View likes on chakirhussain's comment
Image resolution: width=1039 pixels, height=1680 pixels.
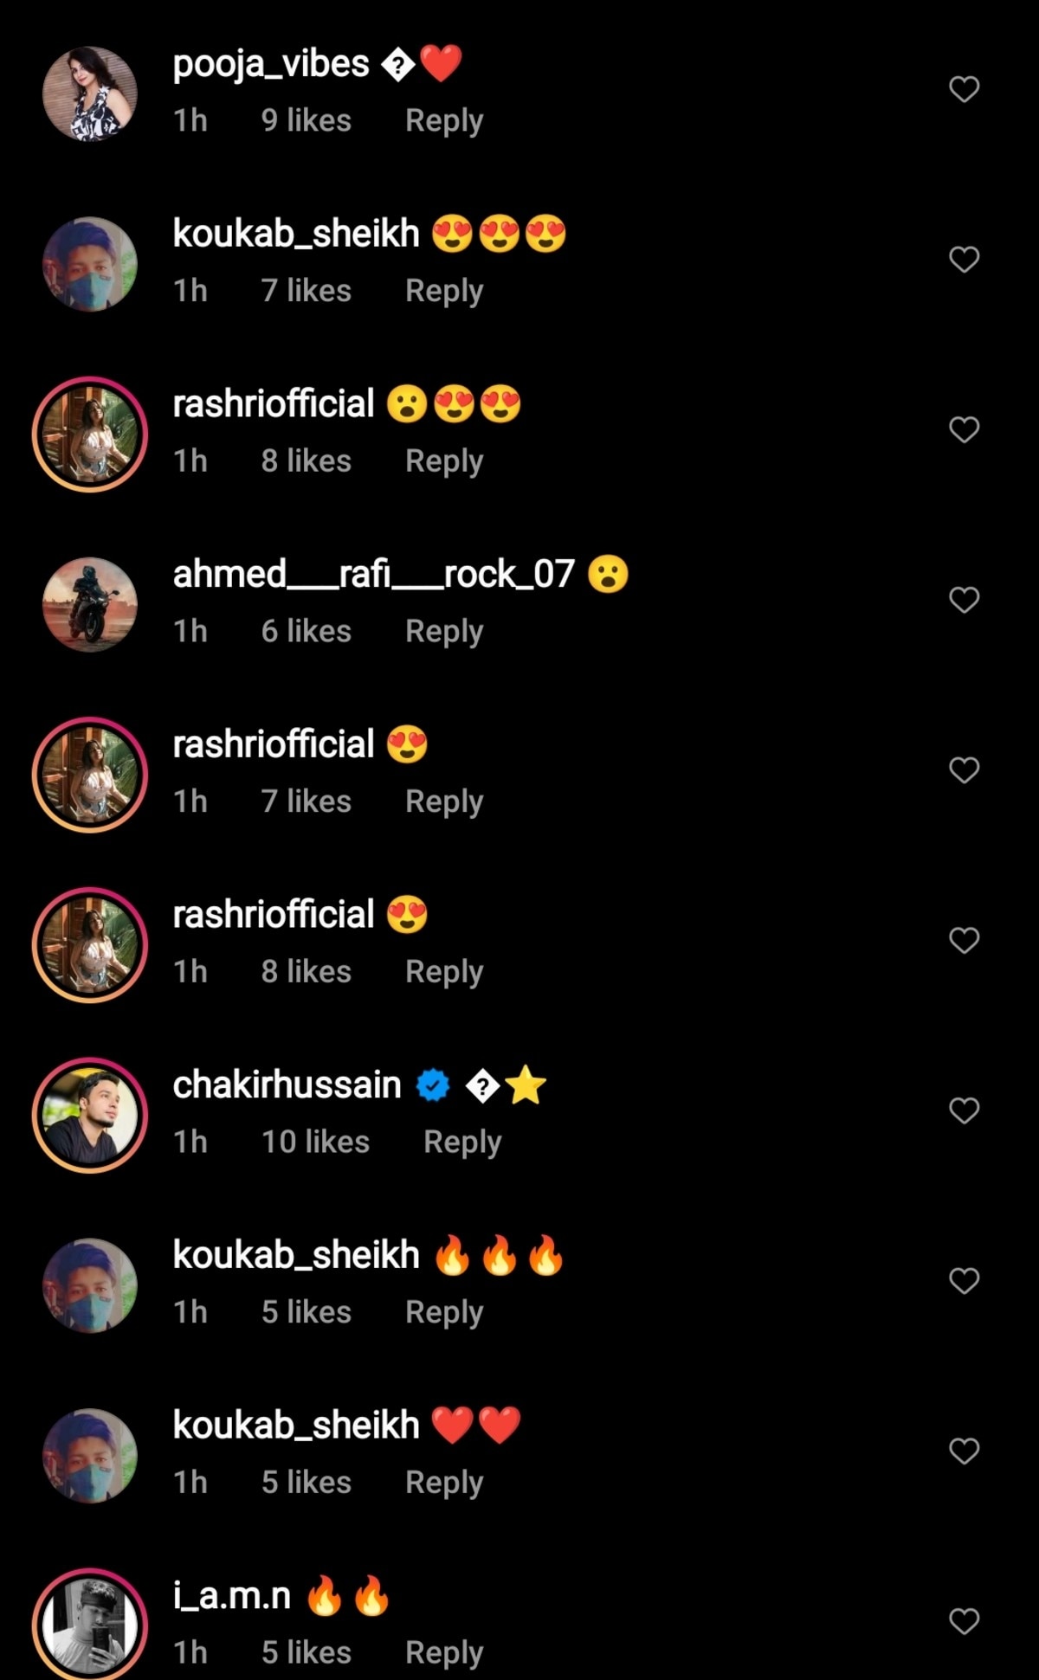[x=315, y=1142]
